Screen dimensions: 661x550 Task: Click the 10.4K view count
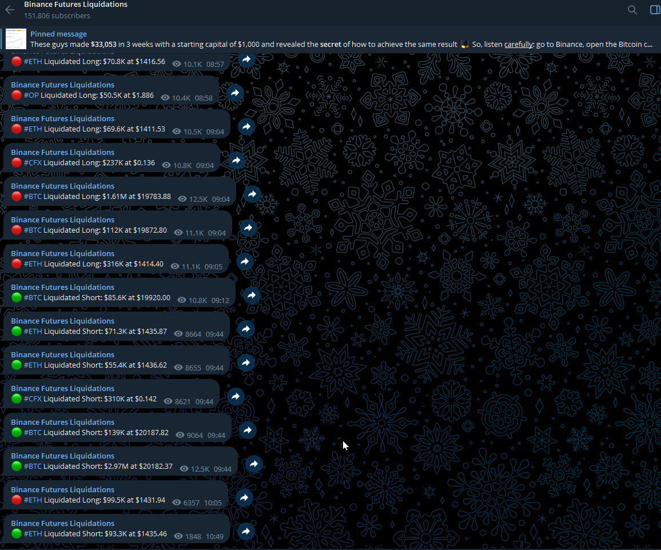coord(181,98)
